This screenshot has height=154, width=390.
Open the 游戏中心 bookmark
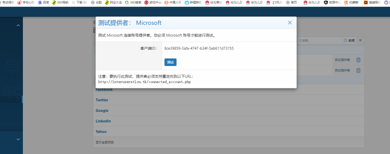(153, 3)
